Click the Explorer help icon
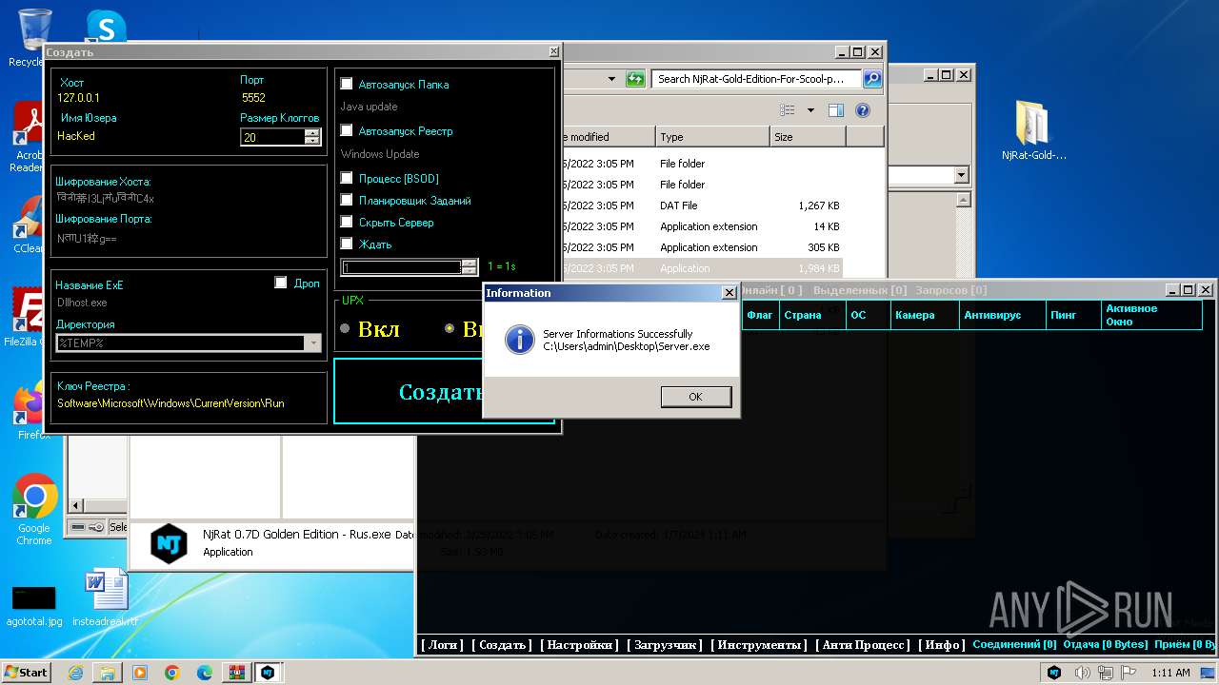This screenshot has width=1219, height=685. tap(863, 110)
